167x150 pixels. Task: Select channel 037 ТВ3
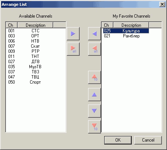click(30, 72)
